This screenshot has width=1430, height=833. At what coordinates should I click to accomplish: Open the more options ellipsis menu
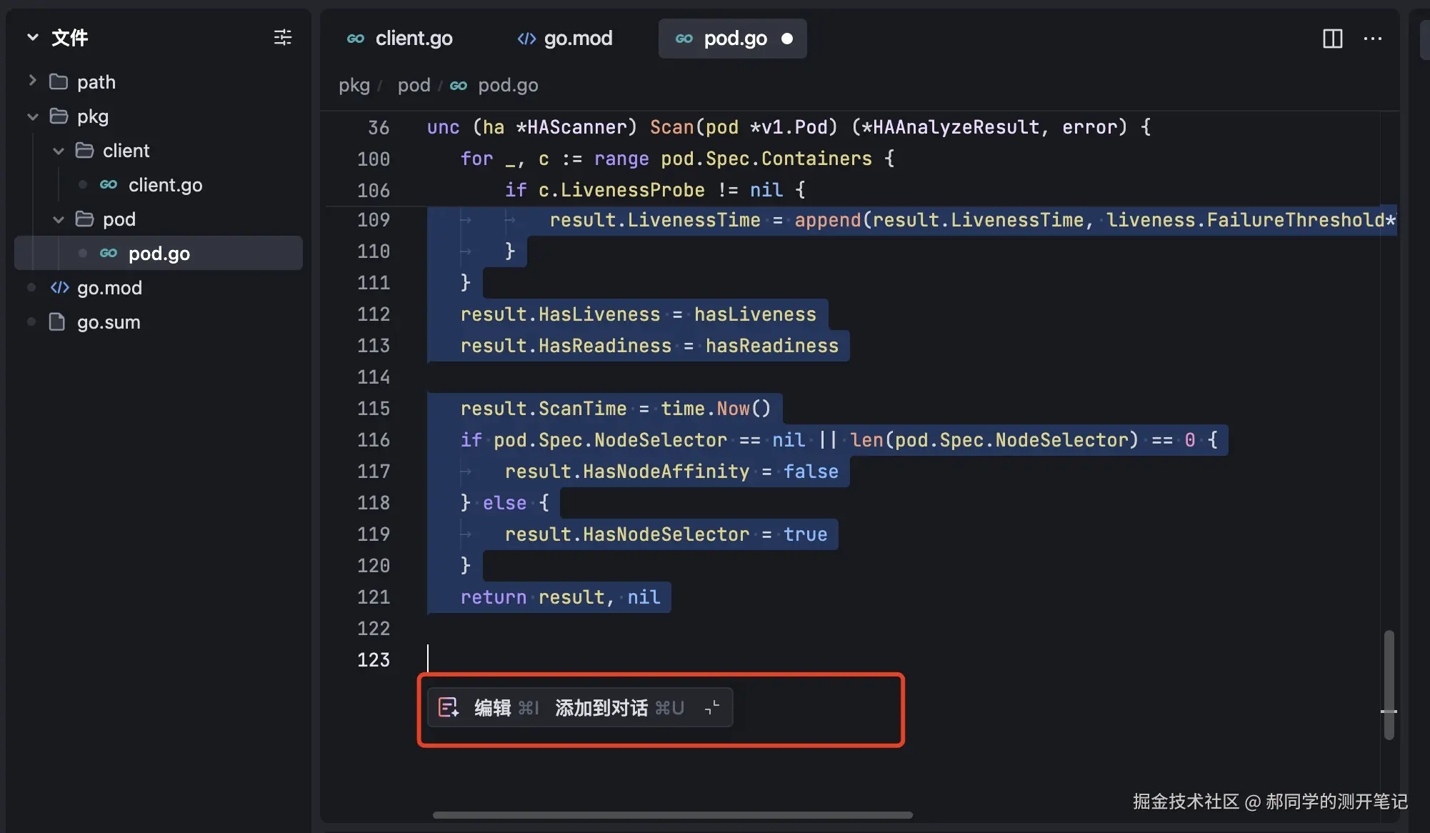click(1372, 39)
